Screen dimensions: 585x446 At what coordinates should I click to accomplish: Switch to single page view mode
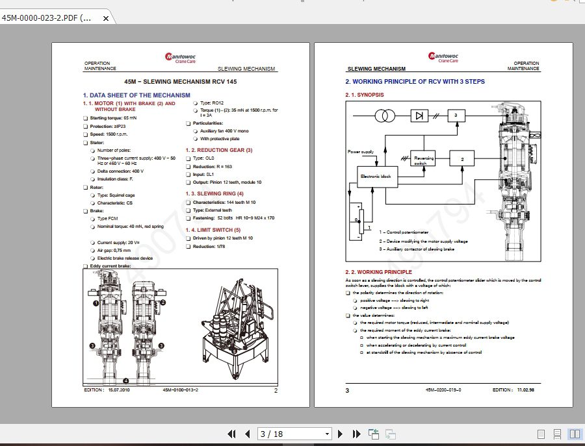click(541, 434)
